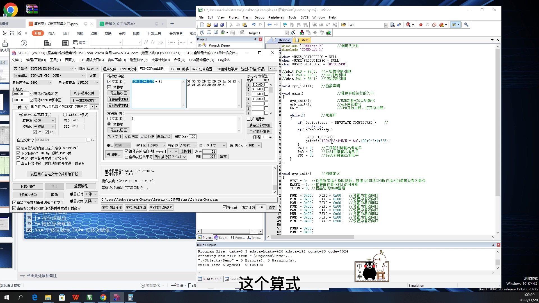Image resolution: width=539 pixels, height=303 pixels.
Task: Toggle 清除代码缓冲区 checkbox
Action: (x=32, y=94)
